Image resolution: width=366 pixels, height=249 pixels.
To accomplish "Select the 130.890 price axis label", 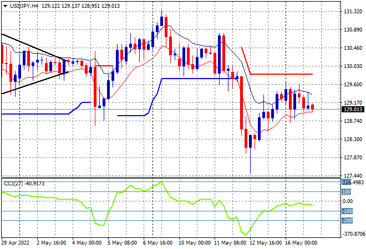I will coord(353,30).
